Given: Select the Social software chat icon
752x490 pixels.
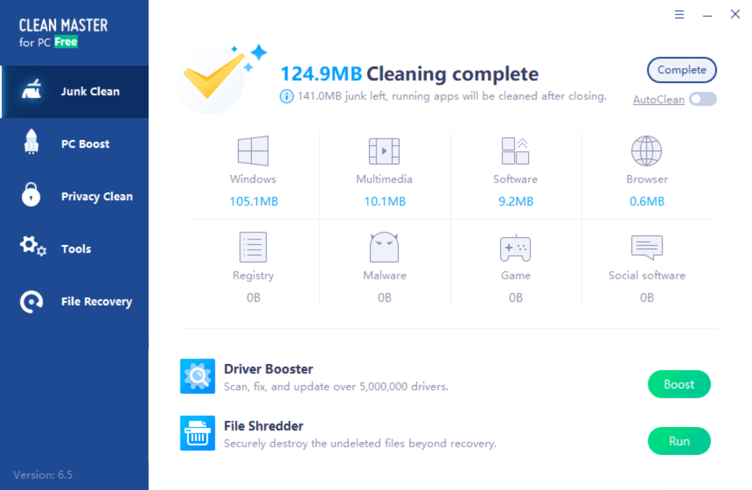Looking at the screenshot, I should coord(647,247).
